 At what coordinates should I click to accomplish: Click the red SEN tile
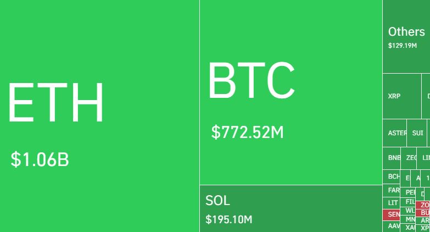(393, 214)
